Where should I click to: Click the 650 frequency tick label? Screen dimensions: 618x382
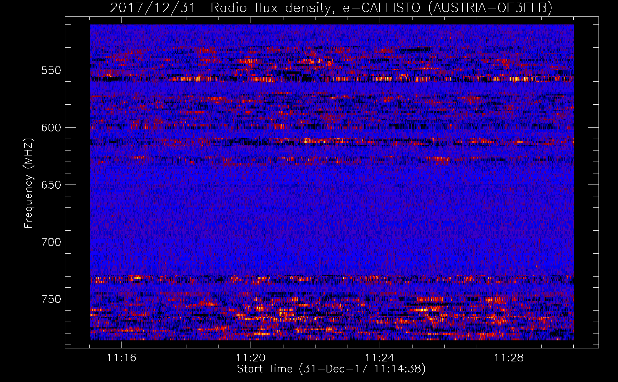[51, 185]
